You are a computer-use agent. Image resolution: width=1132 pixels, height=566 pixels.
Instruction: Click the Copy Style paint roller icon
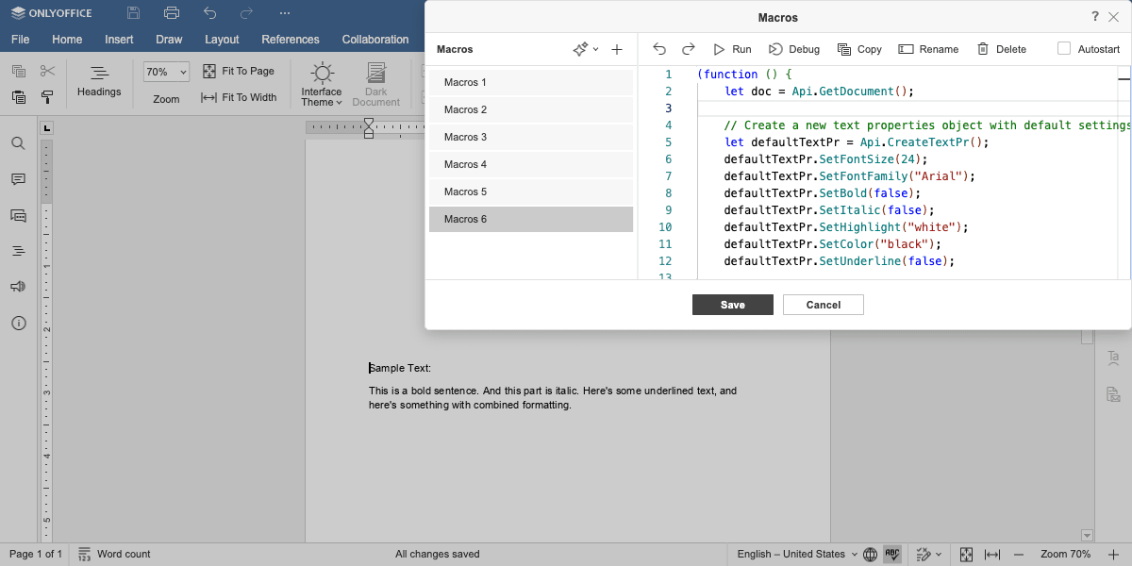point(47,96)
